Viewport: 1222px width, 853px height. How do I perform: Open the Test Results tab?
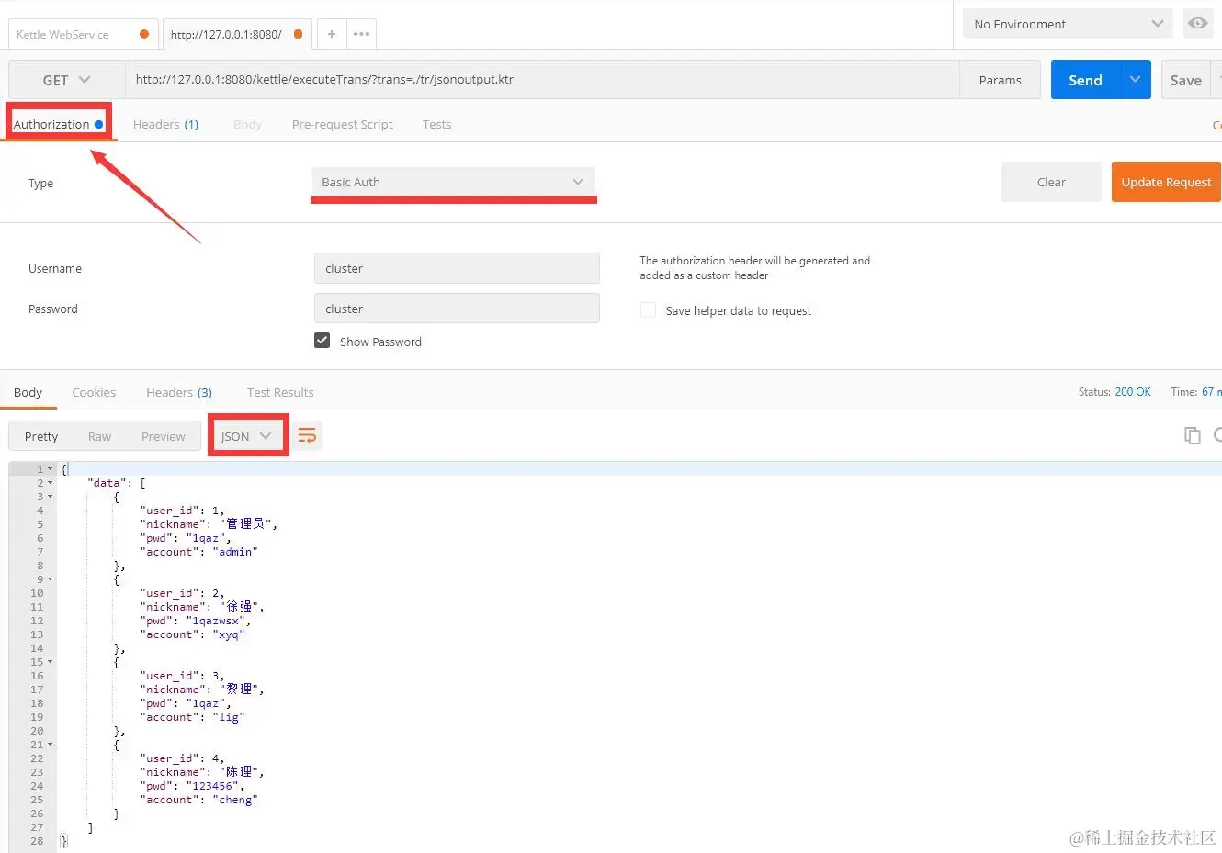click(280, 392)
